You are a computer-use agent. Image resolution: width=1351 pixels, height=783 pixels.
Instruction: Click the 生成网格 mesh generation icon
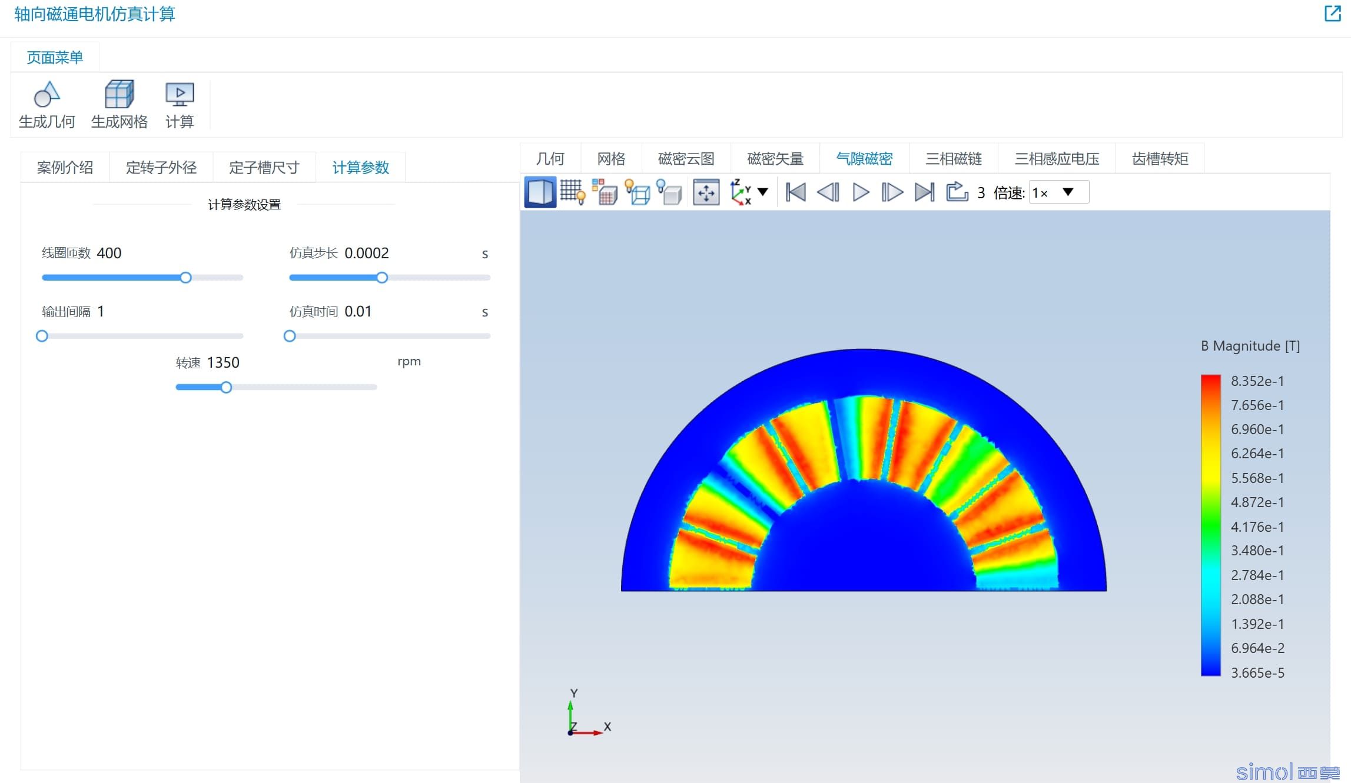point(119,94)
